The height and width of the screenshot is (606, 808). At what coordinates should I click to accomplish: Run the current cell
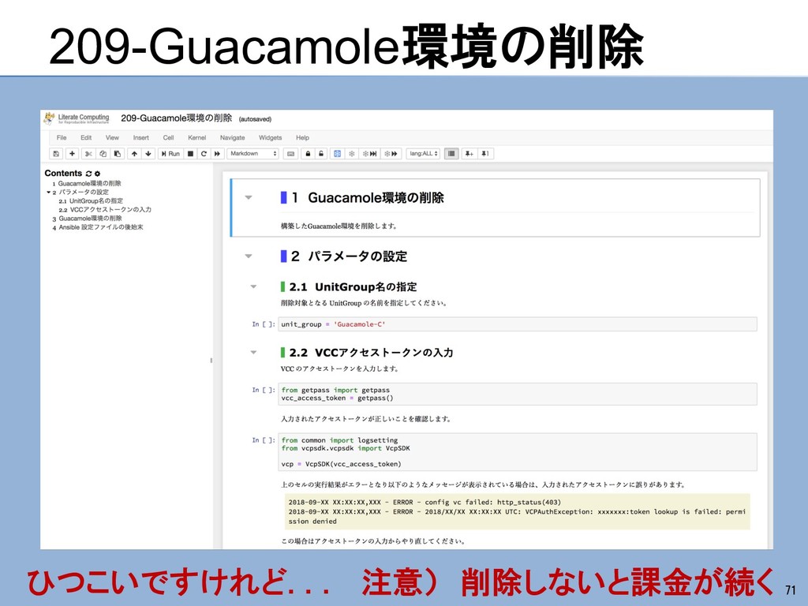170,154
